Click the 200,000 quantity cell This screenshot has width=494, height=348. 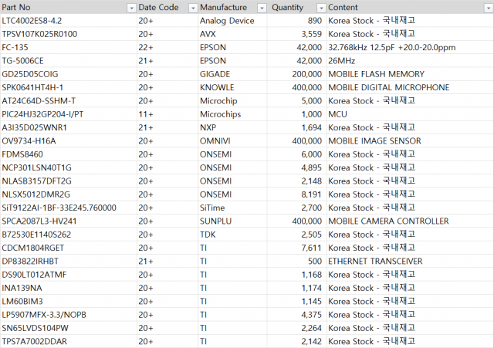(296, 74)
